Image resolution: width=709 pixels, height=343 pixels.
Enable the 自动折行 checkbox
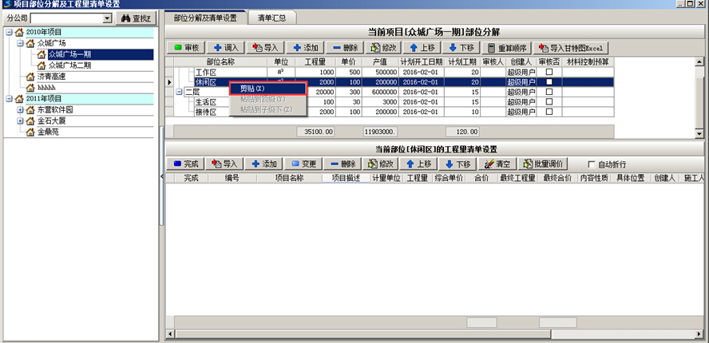[592, 164]
